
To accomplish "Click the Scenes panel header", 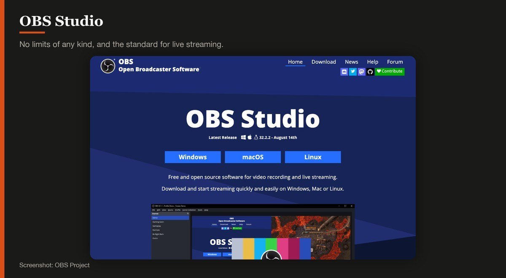I will [170, 214].
